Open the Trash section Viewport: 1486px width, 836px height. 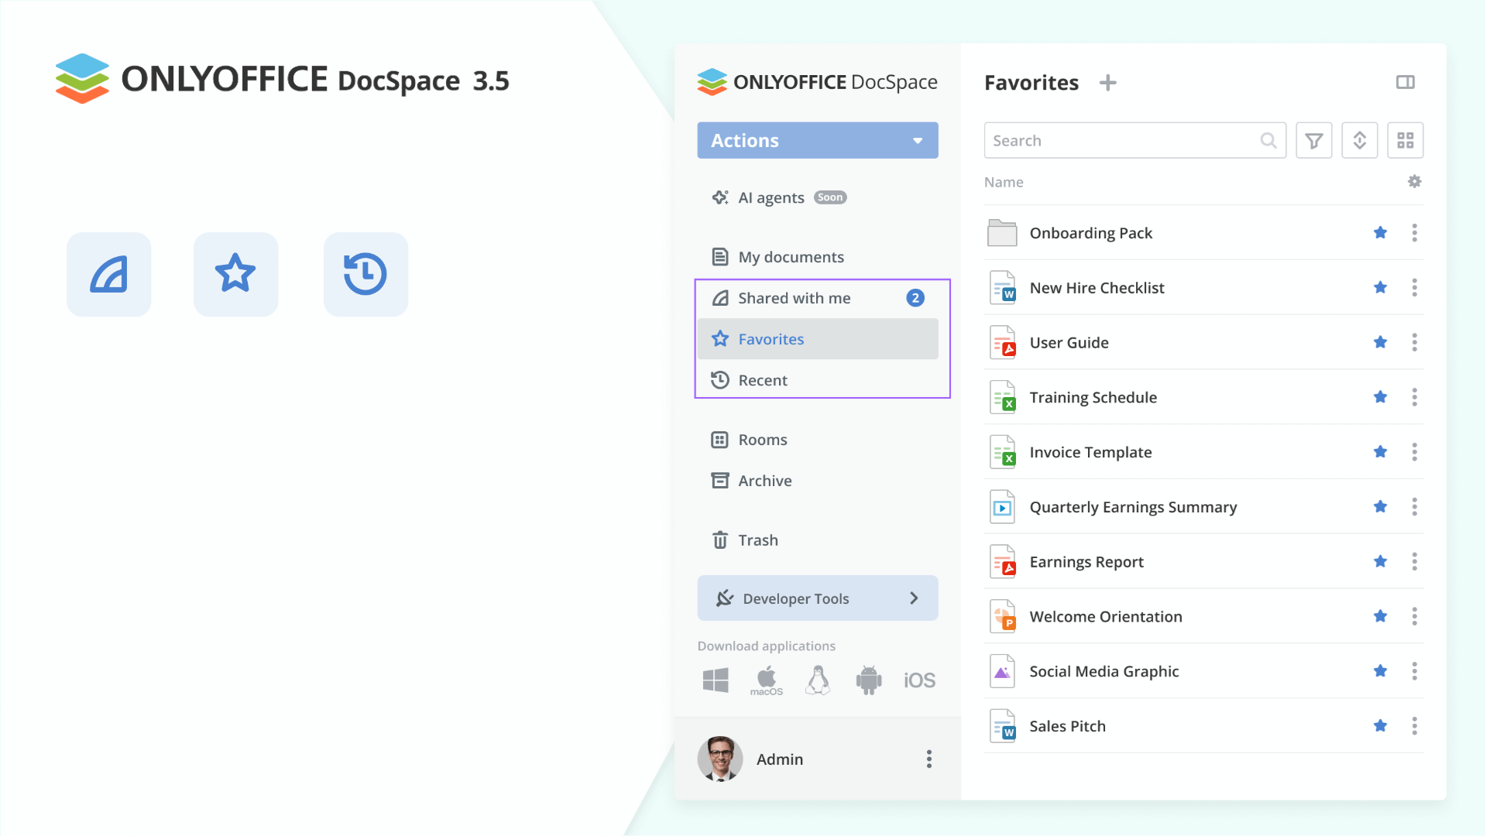pos(758,540)
